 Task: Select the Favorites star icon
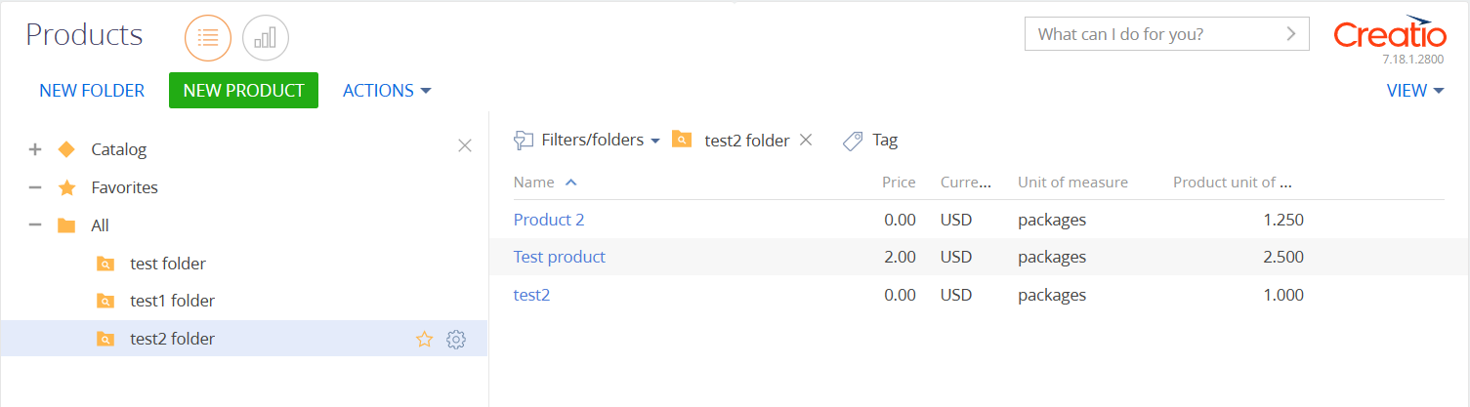tap(66, 187)
